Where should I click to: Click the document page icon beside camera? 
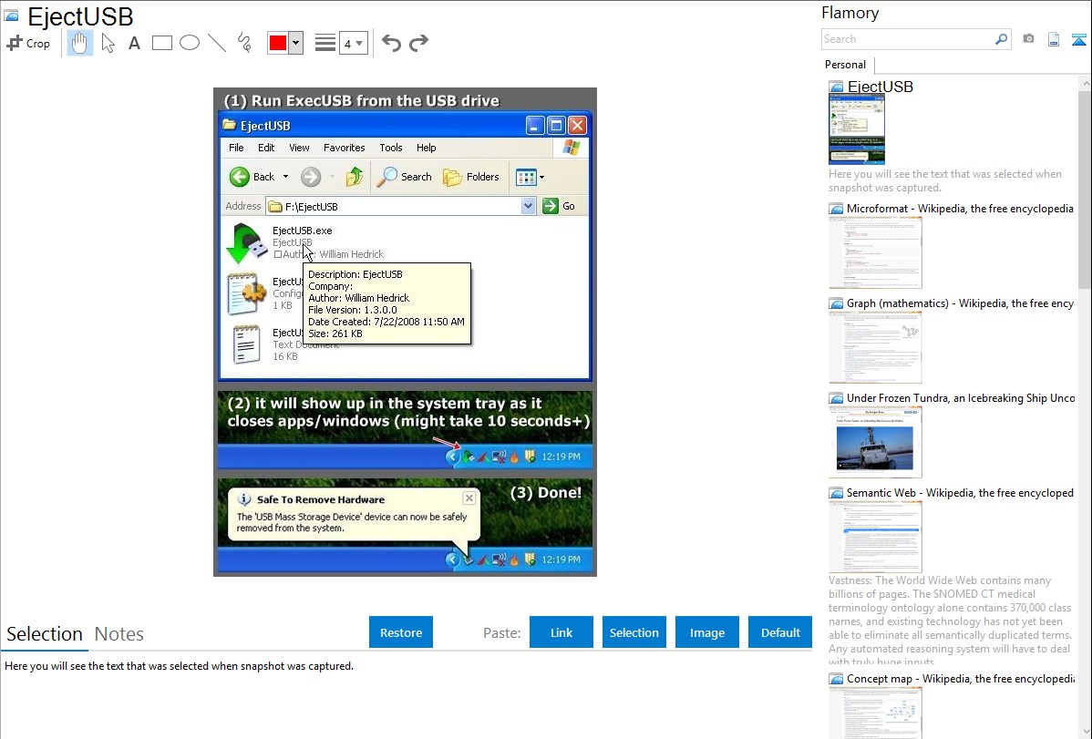coord(1054,39)
